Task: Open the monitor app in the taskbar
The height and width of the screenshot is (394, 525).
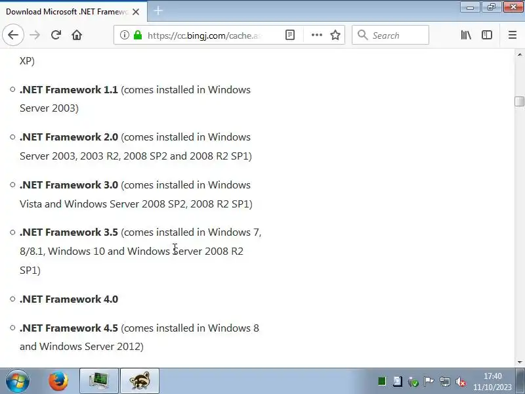Action: pyautogui.click(x=99, y=381)
